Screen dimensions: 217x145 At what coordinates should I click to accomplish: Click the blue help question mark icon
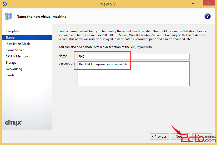208,17
